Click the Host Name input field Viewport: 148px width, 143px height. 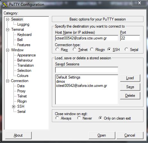click(86, 38)
